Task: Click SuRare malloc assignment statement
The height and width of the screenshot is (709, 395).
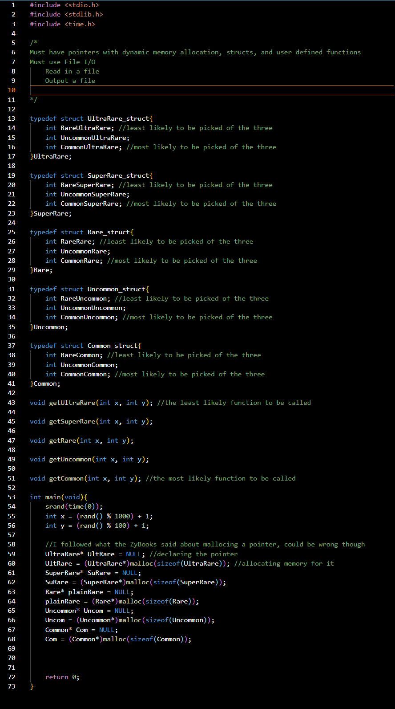Action: coord(136,582)
